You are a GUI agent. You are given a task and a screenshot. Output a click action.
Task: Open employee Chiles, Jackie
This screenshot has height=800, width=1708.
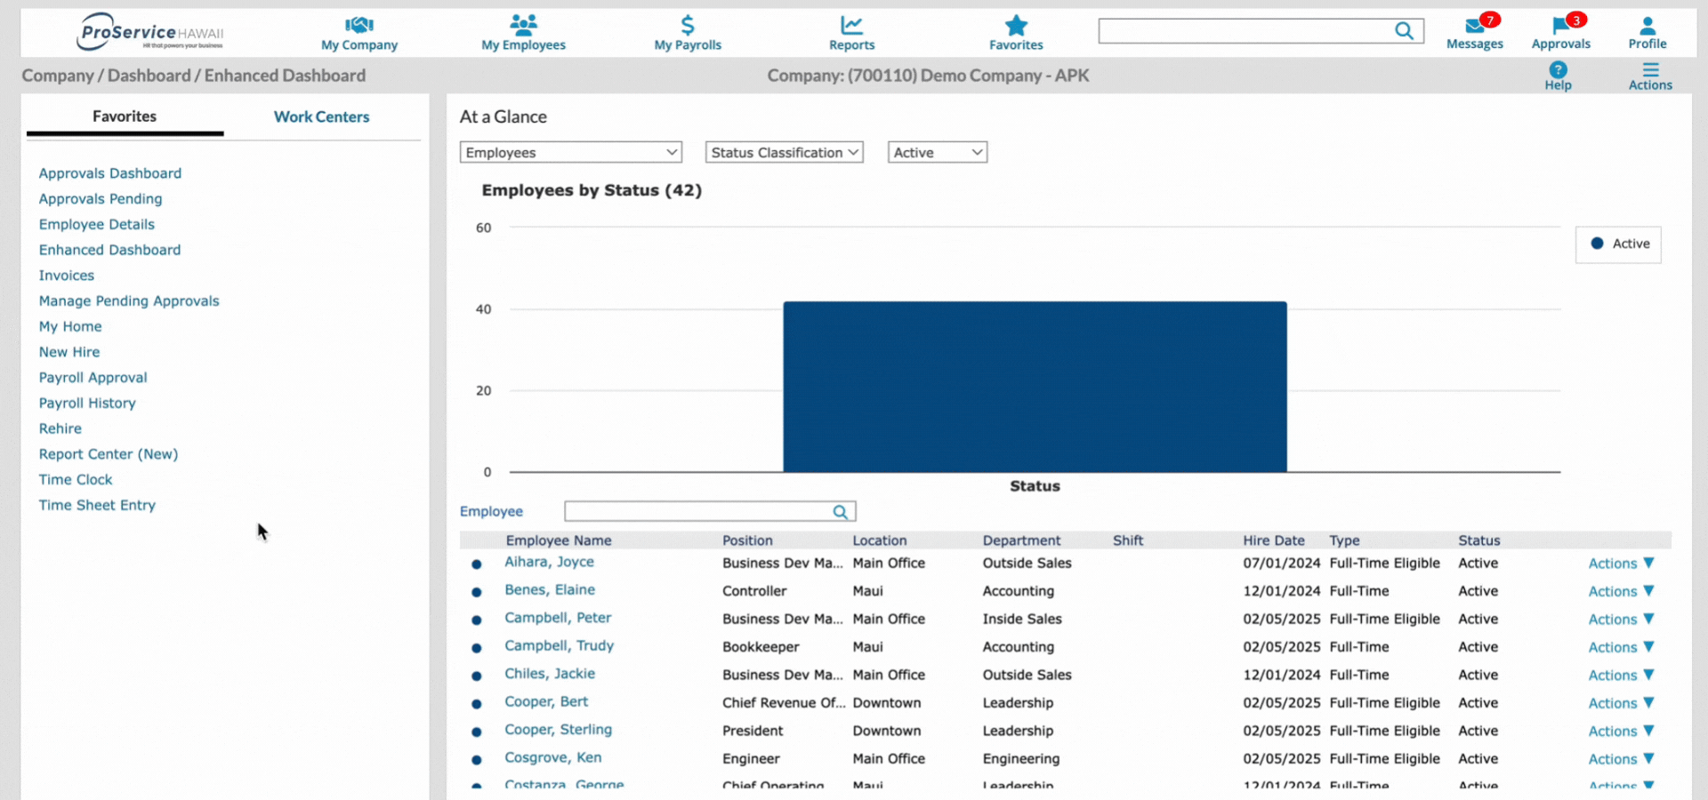[x=550, y=674]
